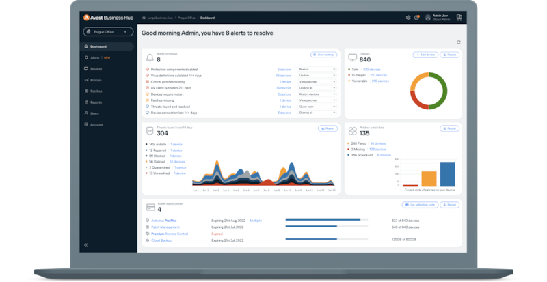The width and height of the screenshot is (547, 282).
Task: Click the Patches out of date icon
Action: 352,131
